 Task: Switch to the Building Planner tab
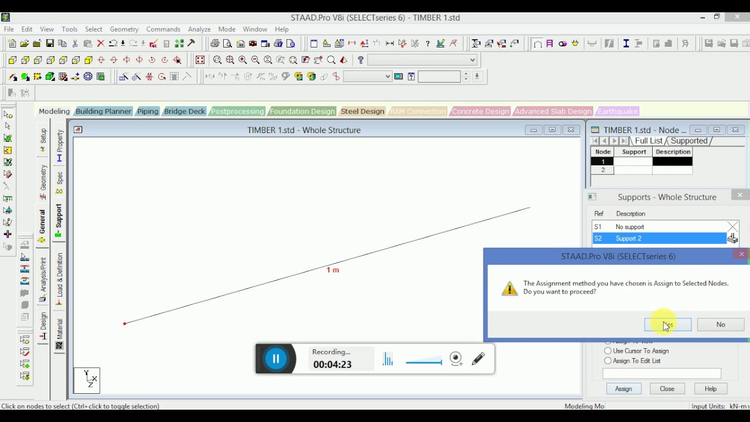point(104,111)
